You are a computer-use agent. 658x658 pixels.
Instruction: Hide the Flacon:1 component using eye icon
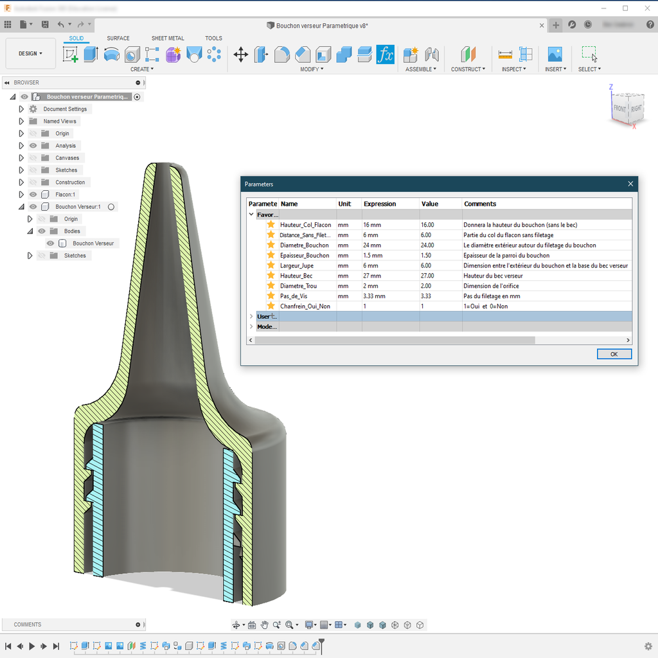[33, 195]
